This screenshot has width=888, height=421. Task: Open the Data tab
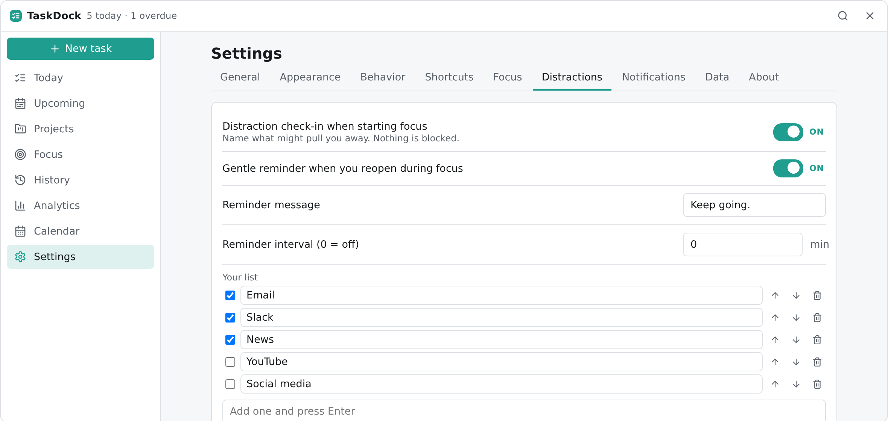[717, 77]
